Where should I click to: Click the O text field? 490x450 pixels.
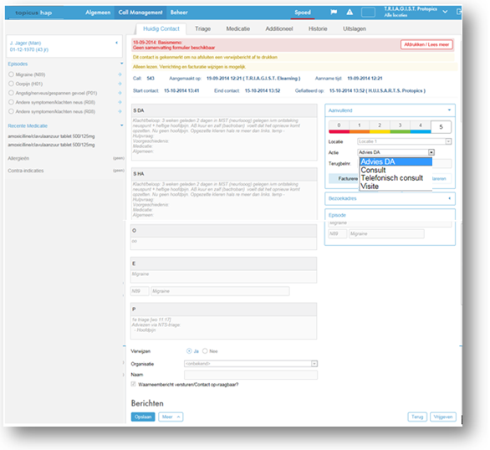click(x=223, y=243)
